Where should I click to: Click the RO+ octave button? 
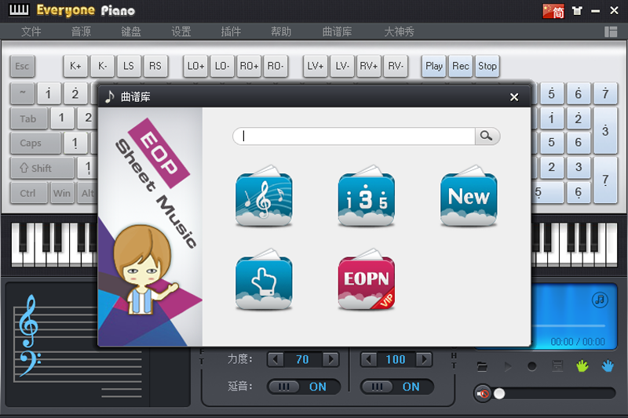[x=249, y=66]
